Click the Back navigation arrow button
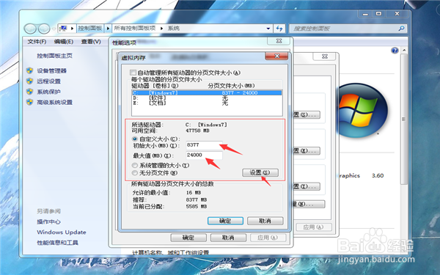The width and height of the screenshot is (440, 275). (x=30, y=29)
